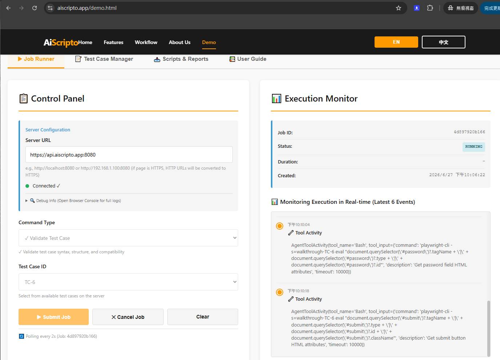
Task: Click the 下午10:10:18 event timestamp
Action: point(299,291)
